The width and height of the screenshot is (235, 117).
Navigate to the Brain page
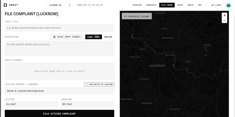(x=190, y=5)
